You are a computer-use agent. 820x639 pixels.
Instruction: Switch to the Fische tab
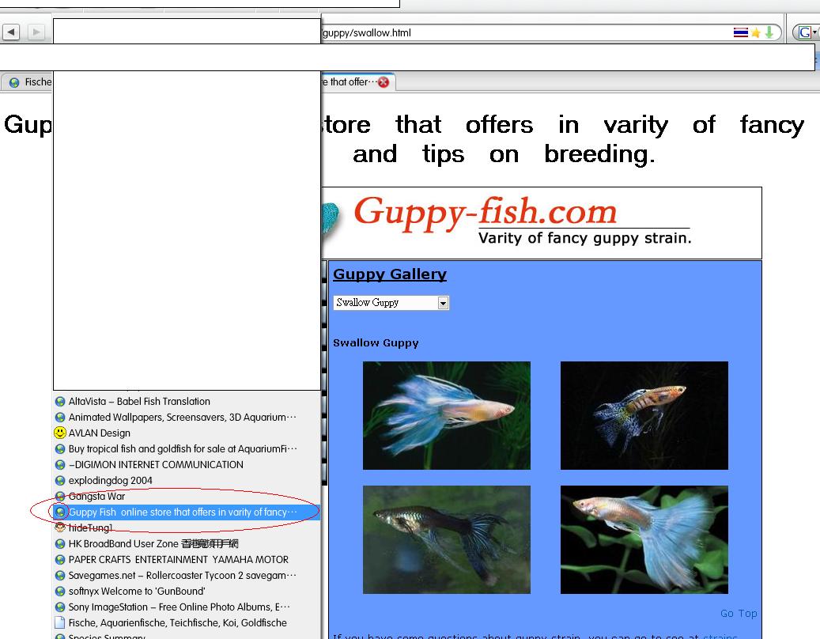[x=27, y=82]
